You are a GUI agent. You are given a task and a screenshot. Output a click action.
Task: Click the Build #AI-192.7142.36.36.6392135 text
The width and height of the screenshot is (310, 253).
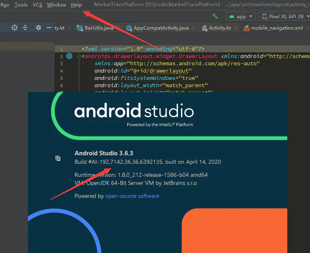tap(119, 162)
